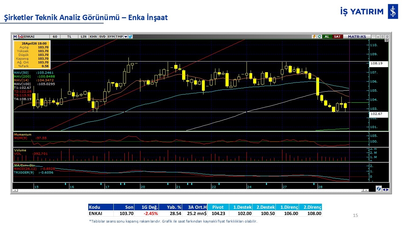Toggle the SVD option
Viewport: 402px width, 226px height.
102,36
